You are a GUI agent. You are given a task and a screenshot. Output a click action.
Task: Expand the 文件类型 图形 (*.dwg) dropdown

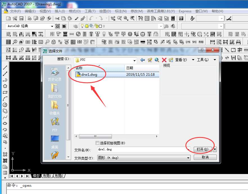188,158
